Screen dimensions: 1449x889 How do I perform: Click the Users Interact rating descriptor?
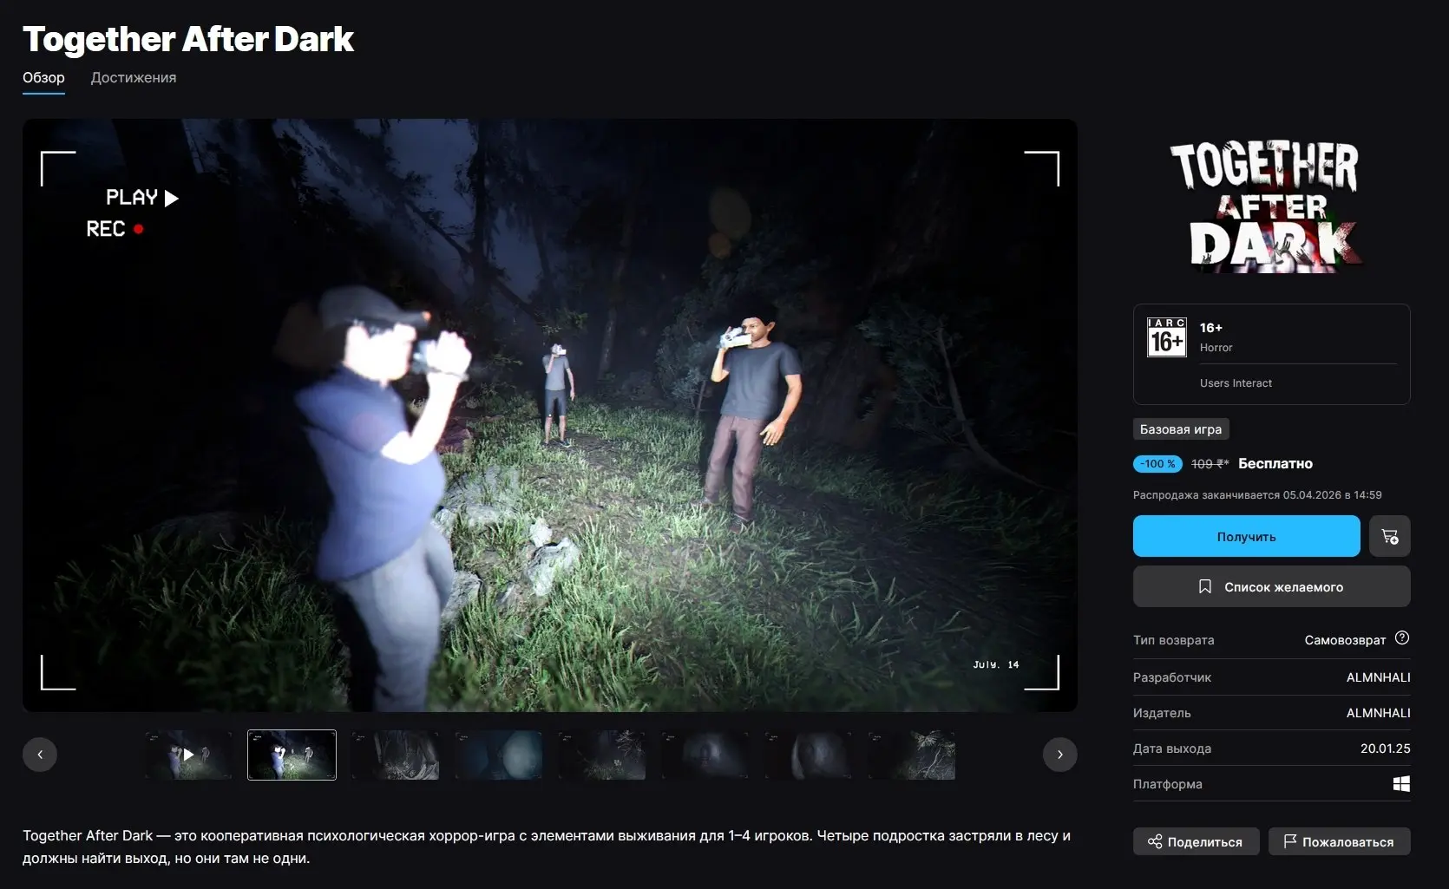click(1236, 383)
